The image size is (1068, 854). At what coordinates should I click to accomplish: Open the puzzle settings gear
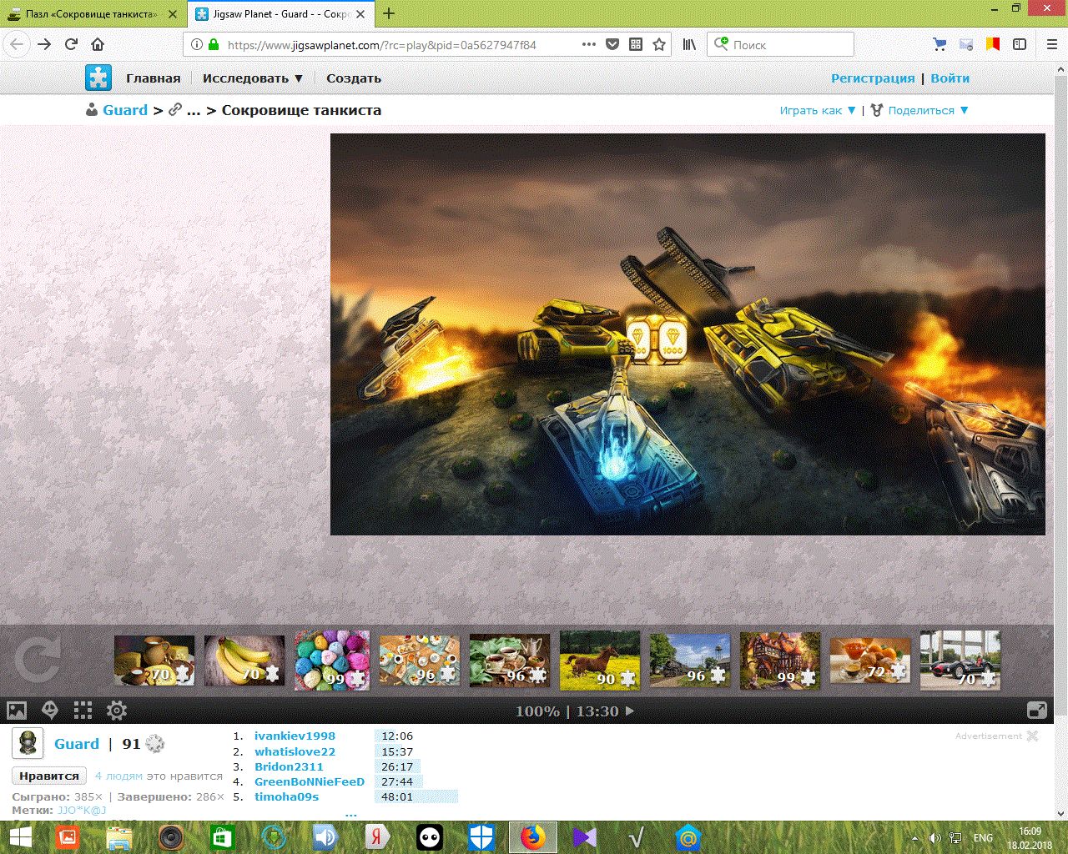pyautogui.click(x=117, y=711)
